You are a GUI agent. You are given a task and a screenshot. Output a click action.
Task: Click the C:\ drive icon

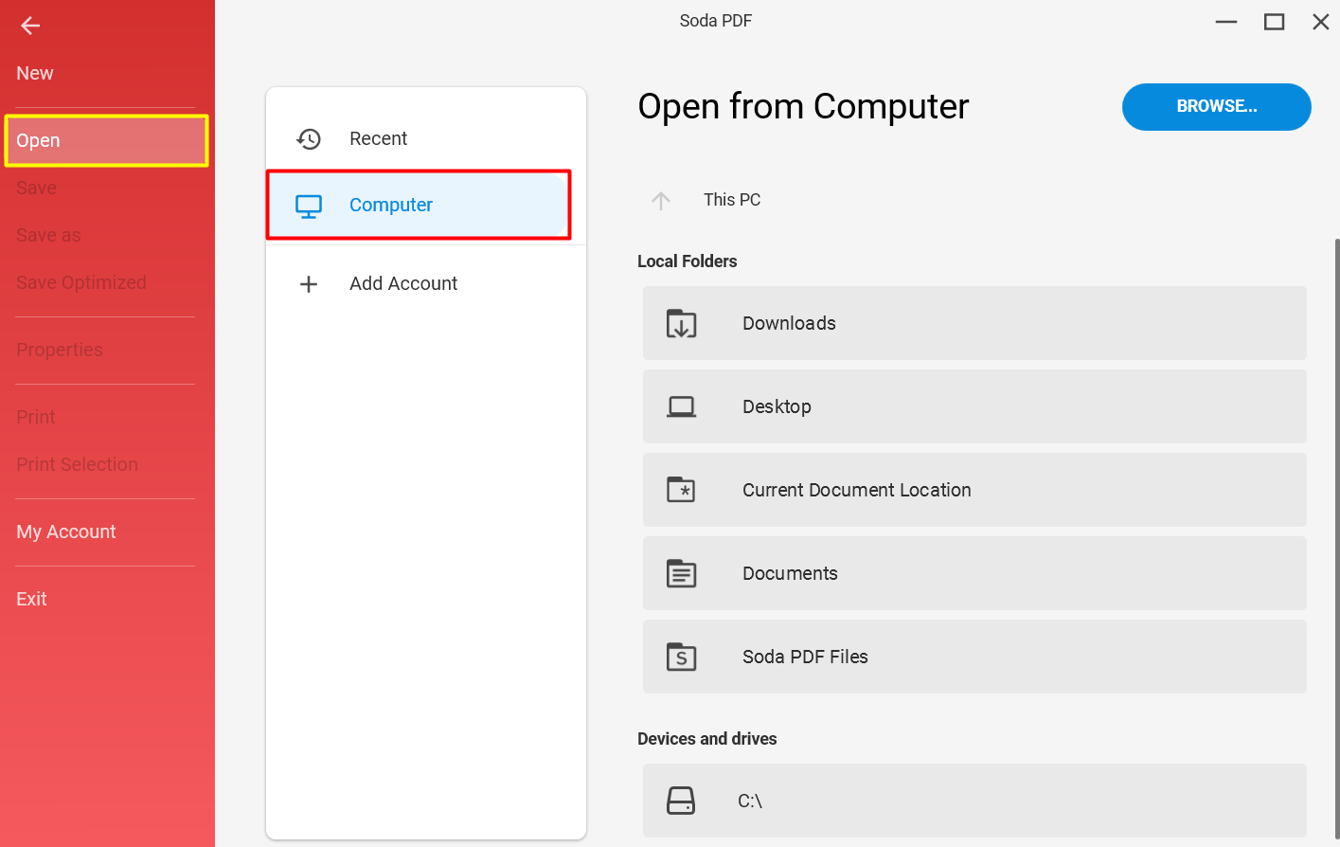681,801
